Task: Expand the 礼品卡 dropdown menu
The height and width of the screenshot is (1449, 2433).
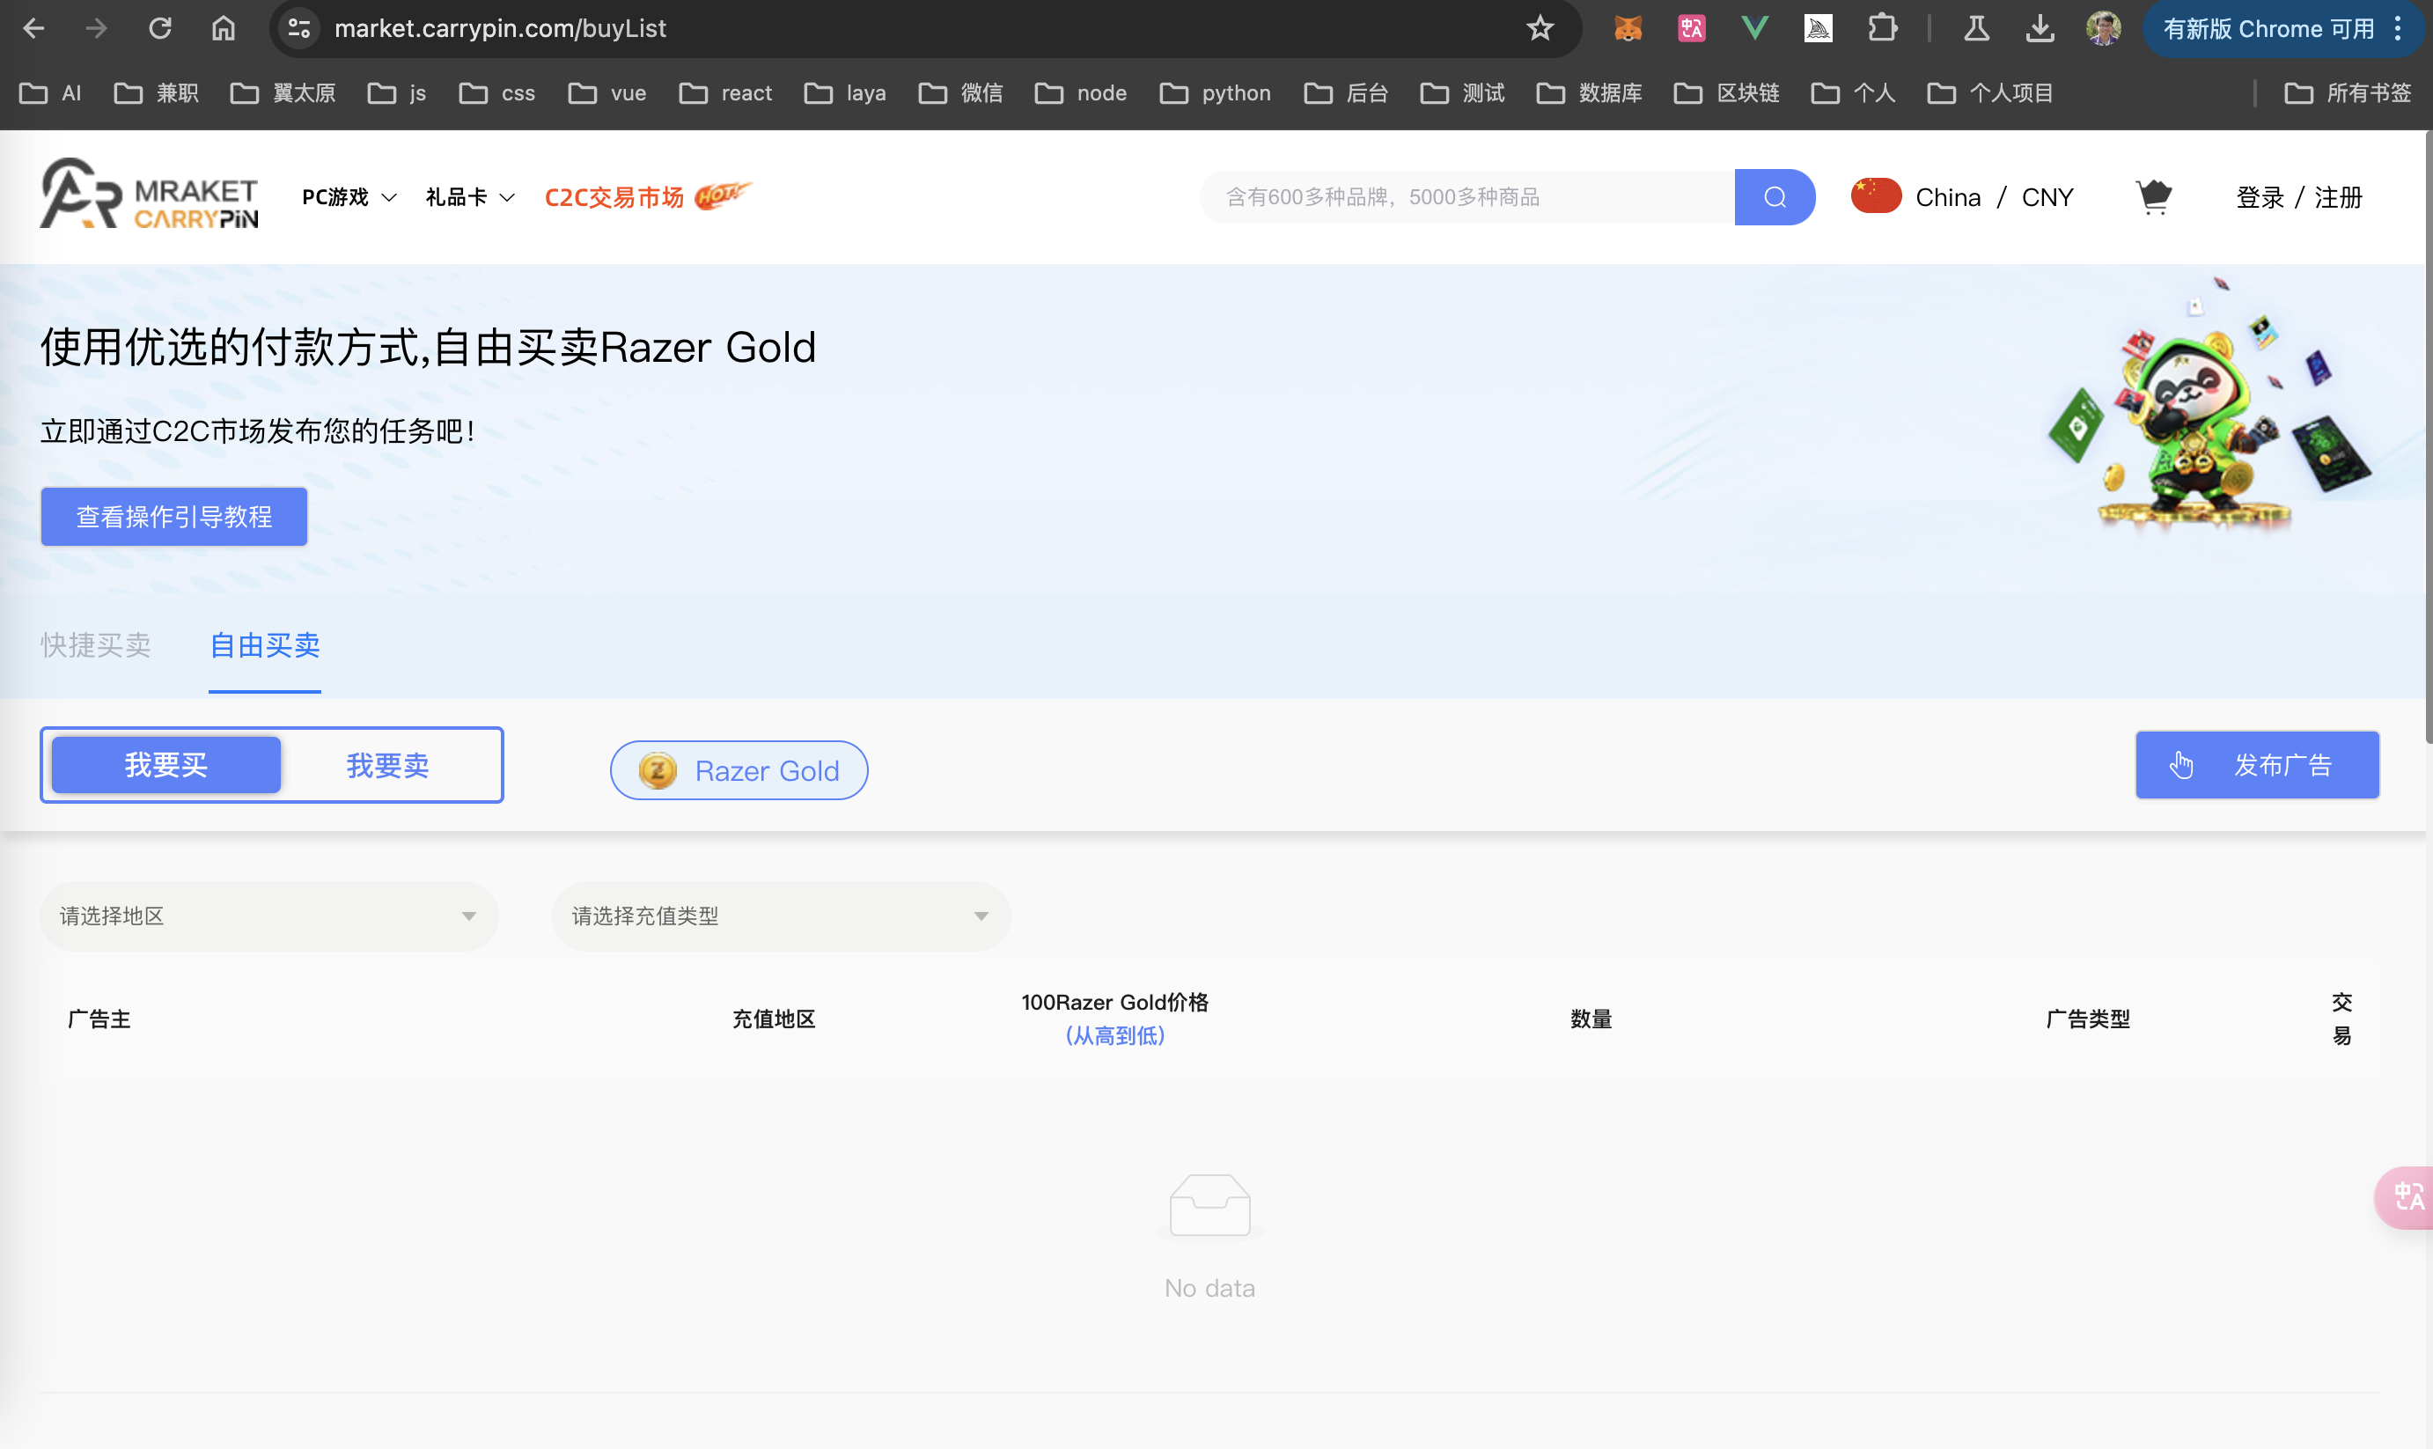Action: 470,197
